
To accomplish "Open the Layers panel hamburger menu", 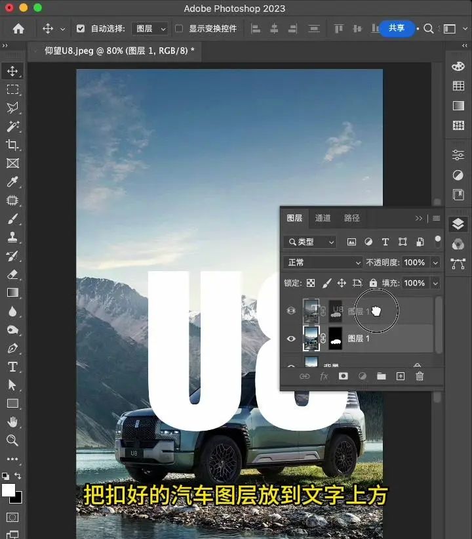I will (437, 218).
